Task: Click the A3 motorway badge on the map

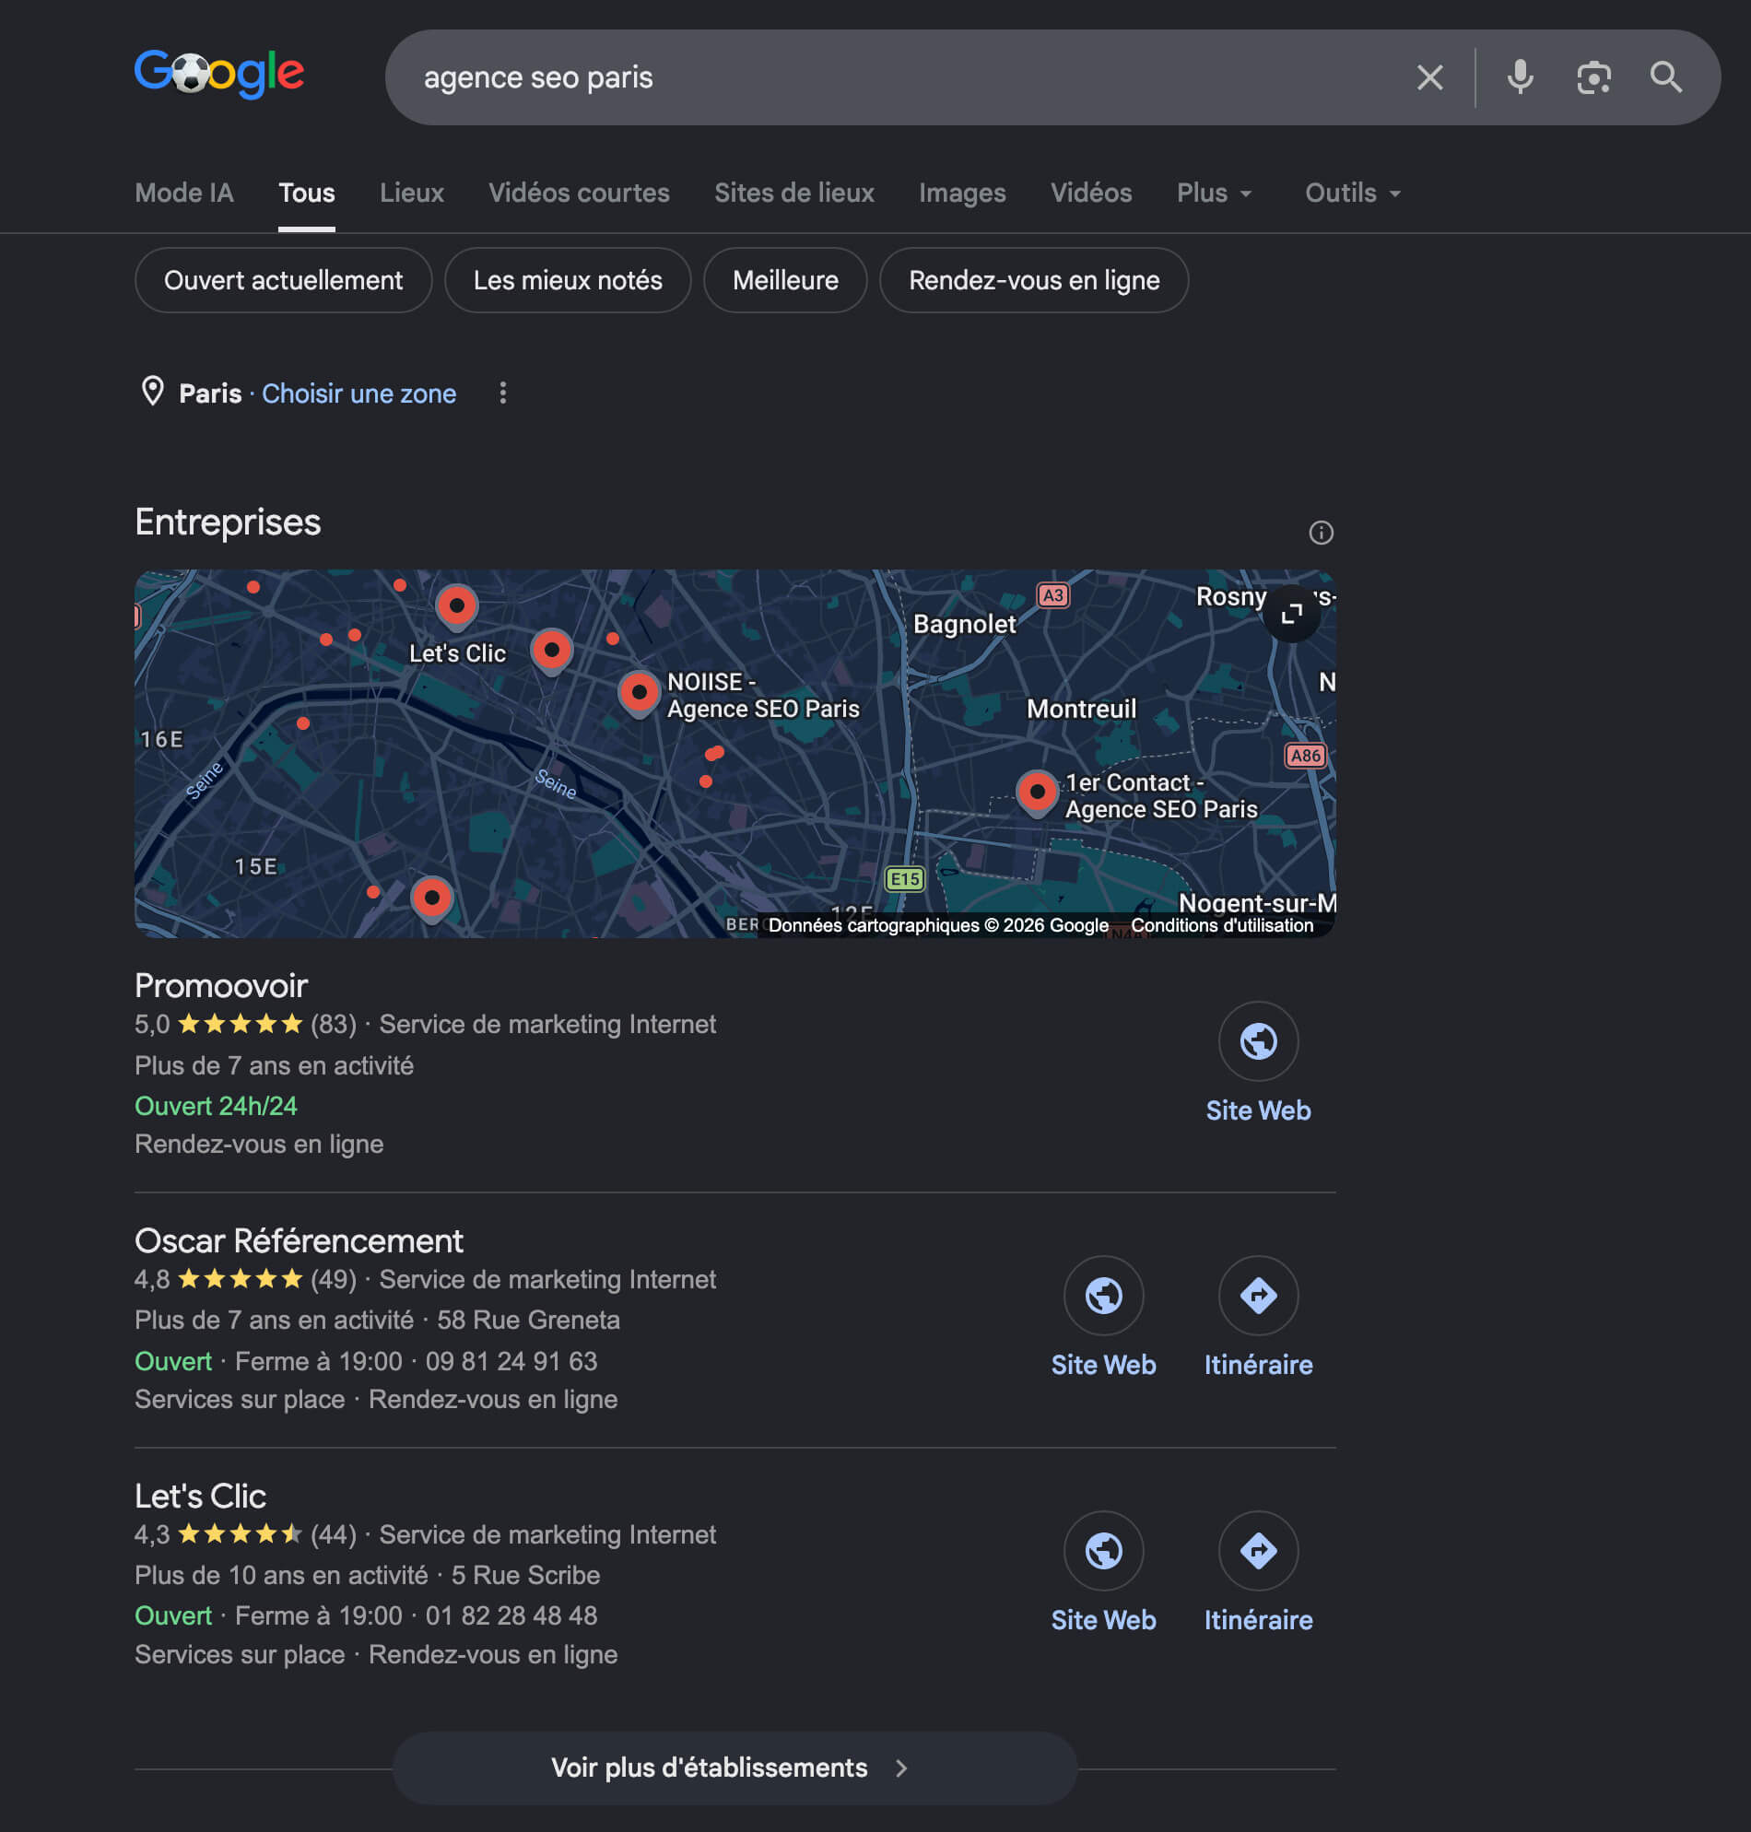Action: tap(1052, 595)
